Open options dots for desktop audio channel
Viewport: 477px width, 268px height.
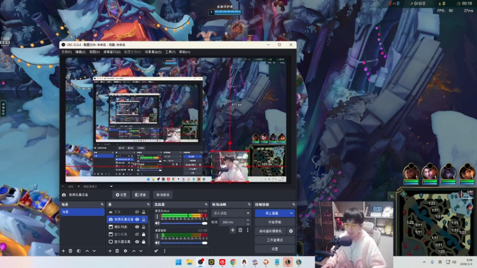[157, 236]
